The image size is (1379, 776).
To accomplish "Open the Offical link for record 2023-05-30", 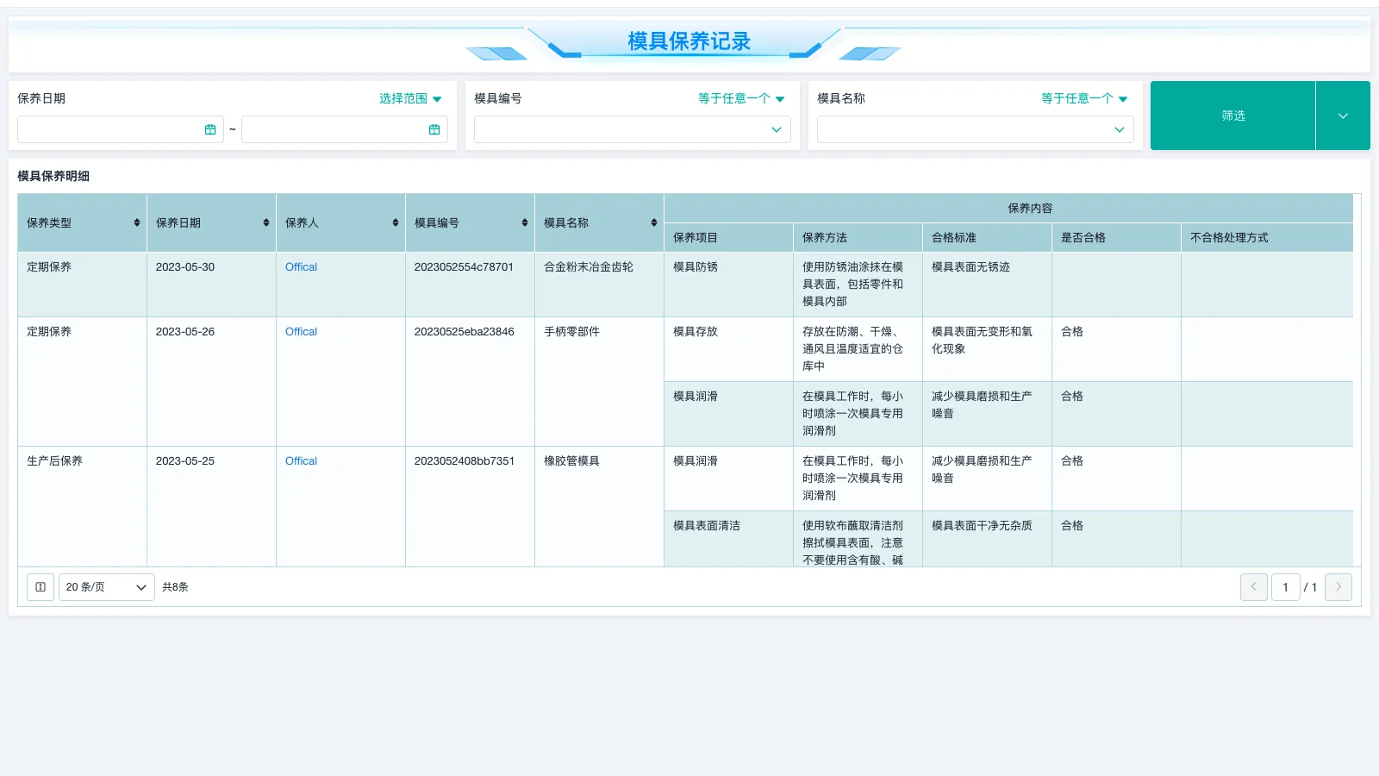I will coord(300,266).
